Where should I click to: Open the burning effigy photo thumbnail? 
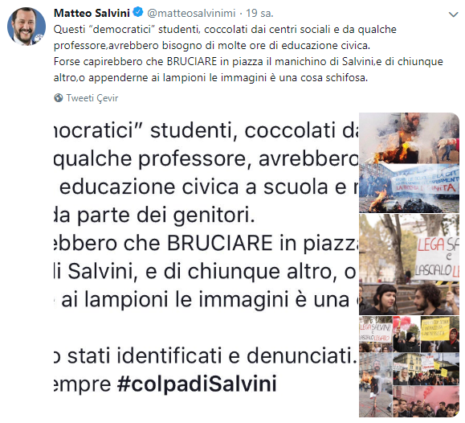point(409,138)
